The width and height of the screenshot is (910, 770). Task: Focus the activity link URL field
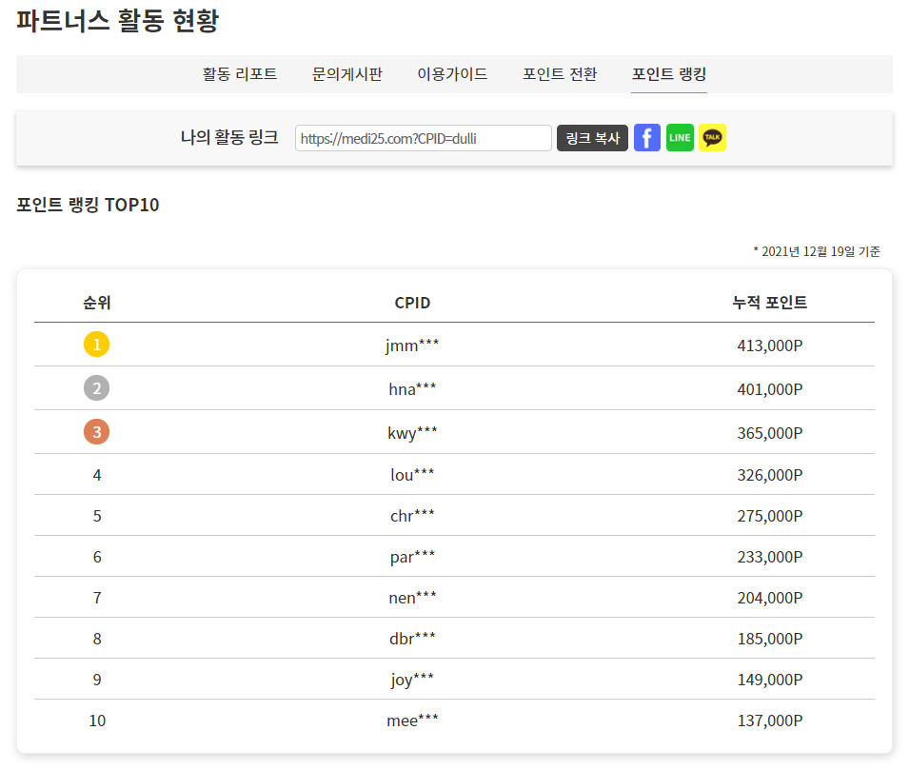tap(423, 138)
